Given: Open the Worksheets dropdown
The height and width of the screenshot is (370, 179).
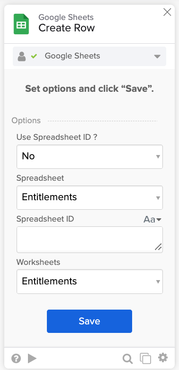Looking at the screenshot, I should pos(89,282).
